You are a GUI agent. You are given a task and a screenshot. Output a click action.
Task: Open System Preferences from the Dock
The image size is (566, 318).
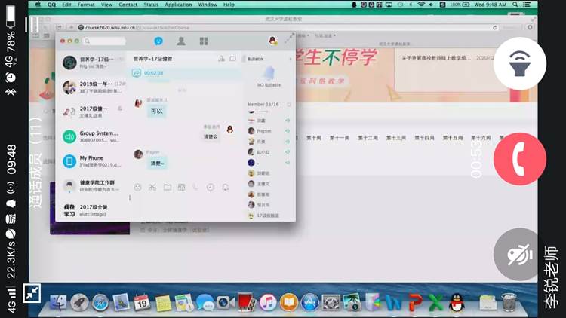coord(331,302)
